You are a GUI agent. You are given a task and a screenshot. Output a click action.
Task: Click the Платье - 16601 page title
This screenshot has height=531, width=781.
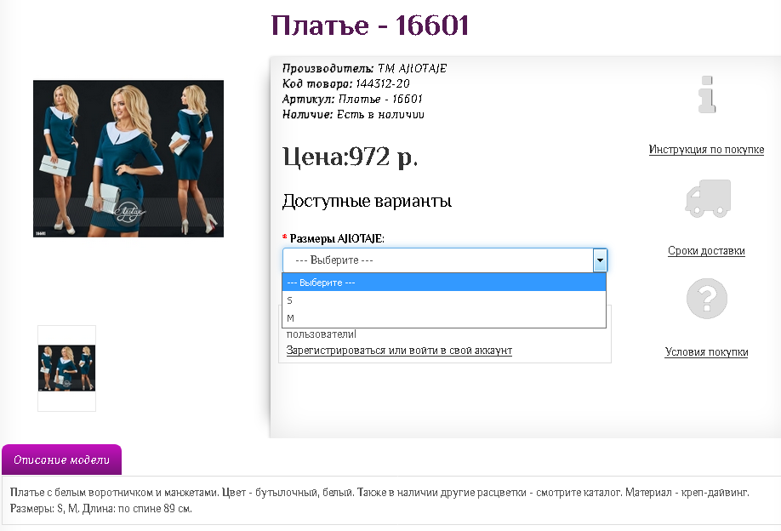point(369,26)
